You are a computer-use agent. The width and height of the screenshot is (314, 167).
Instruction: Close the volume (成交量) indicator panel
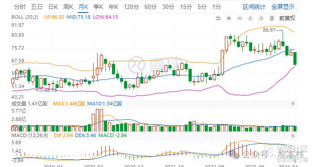click(x=293, y=104)
